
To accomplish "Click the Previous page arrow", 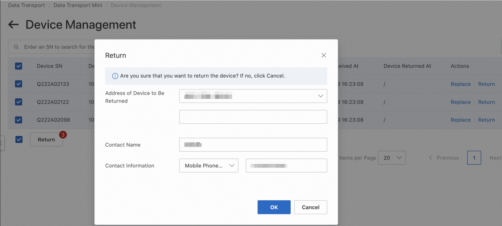I will point(431,158).
